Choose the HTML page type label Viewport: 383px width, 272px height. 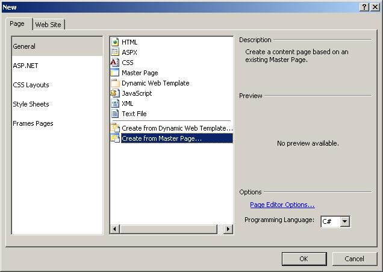129,42
